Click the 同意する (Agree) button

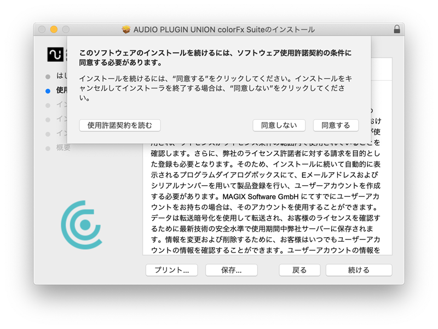(x=336, y=126)
